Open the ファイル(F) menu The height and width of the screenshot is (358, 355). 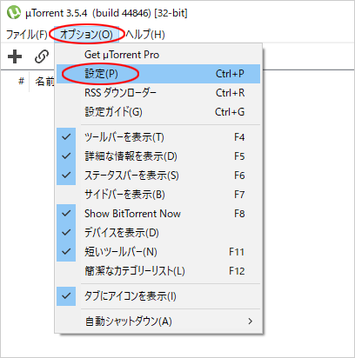pos(27,35)
